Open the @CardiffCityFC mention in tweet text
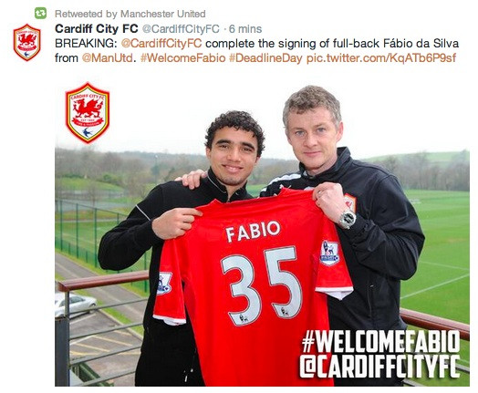The height and width of the screenshot is (393, 478). pyautogui.click(x=161, y=43)
